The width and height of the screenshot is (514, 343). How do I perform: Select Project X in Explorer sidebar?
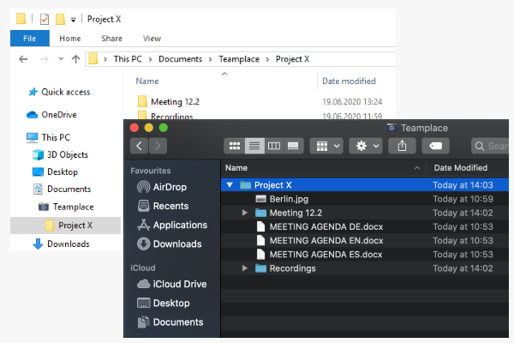(x=66, y=226)
